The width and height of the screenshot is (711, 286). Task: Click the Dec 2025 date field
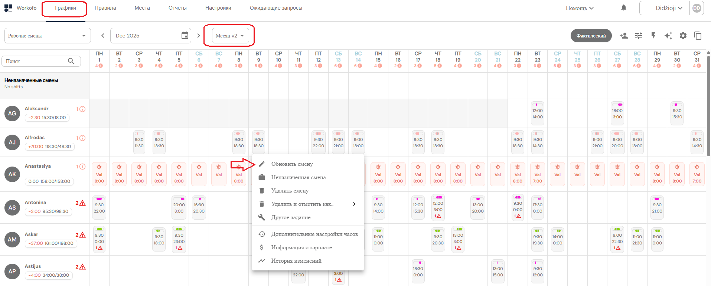click(x=151, y=36)
